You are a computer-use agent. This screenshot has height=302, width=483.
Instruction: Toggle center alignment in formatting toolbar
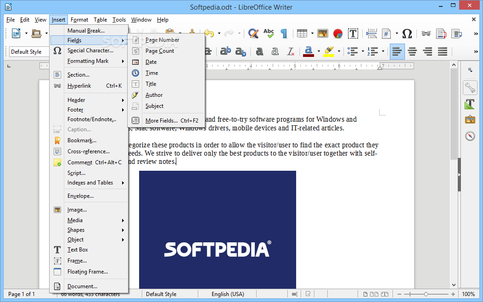412,51
